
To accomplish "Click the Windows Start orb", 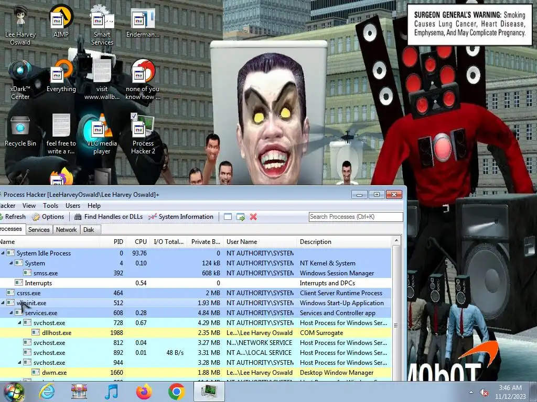I will pos(14,392).
